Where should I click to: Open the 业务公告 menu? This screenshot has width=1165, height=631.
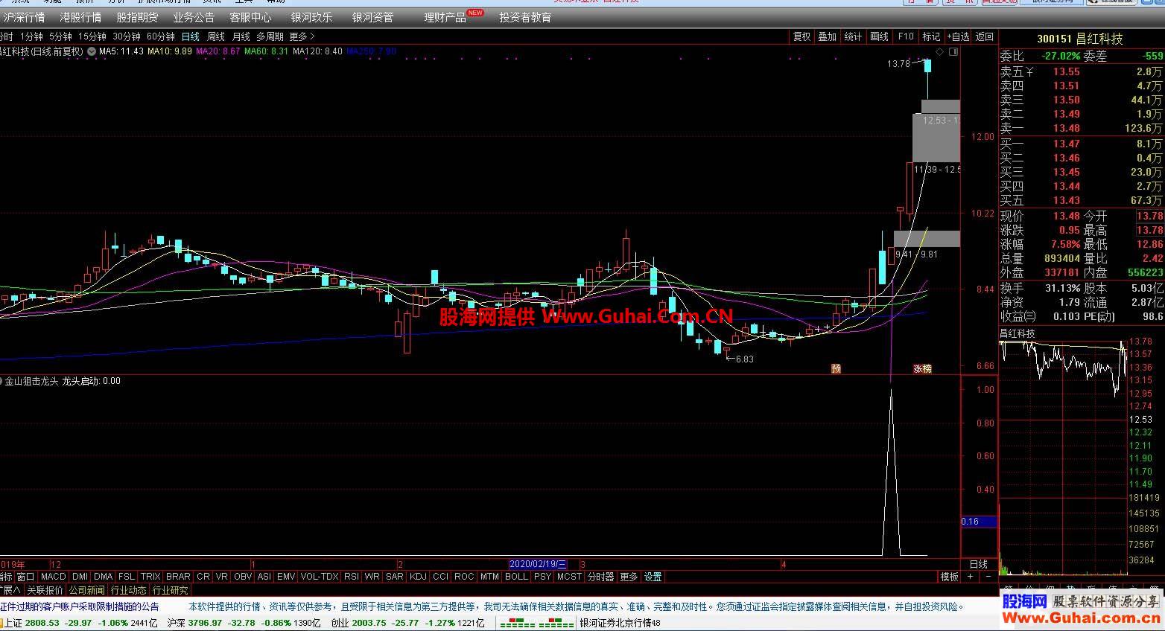click(194, 17)
